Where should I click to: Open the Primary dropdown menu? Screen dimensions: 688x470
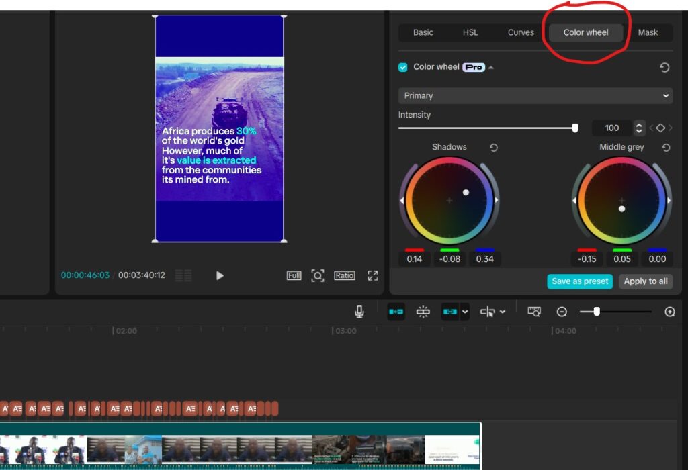pyautogui.click(x=535, y=95)
